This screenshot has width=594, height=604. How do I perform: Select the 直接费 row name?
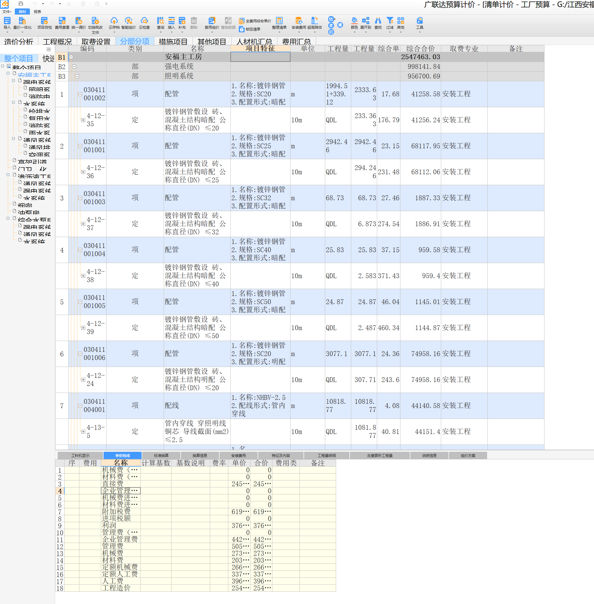pyautogui.click(x=121, y=484)
